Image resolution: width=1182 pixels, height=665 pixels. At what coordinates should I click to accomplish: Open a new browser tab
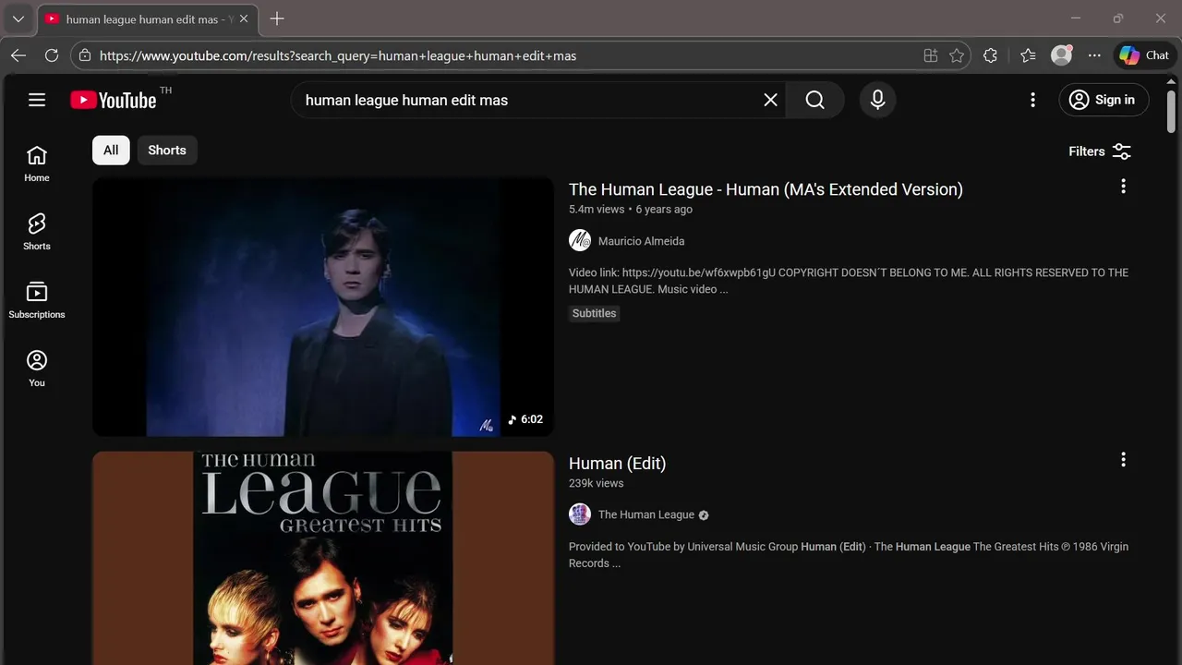(277, 18)
